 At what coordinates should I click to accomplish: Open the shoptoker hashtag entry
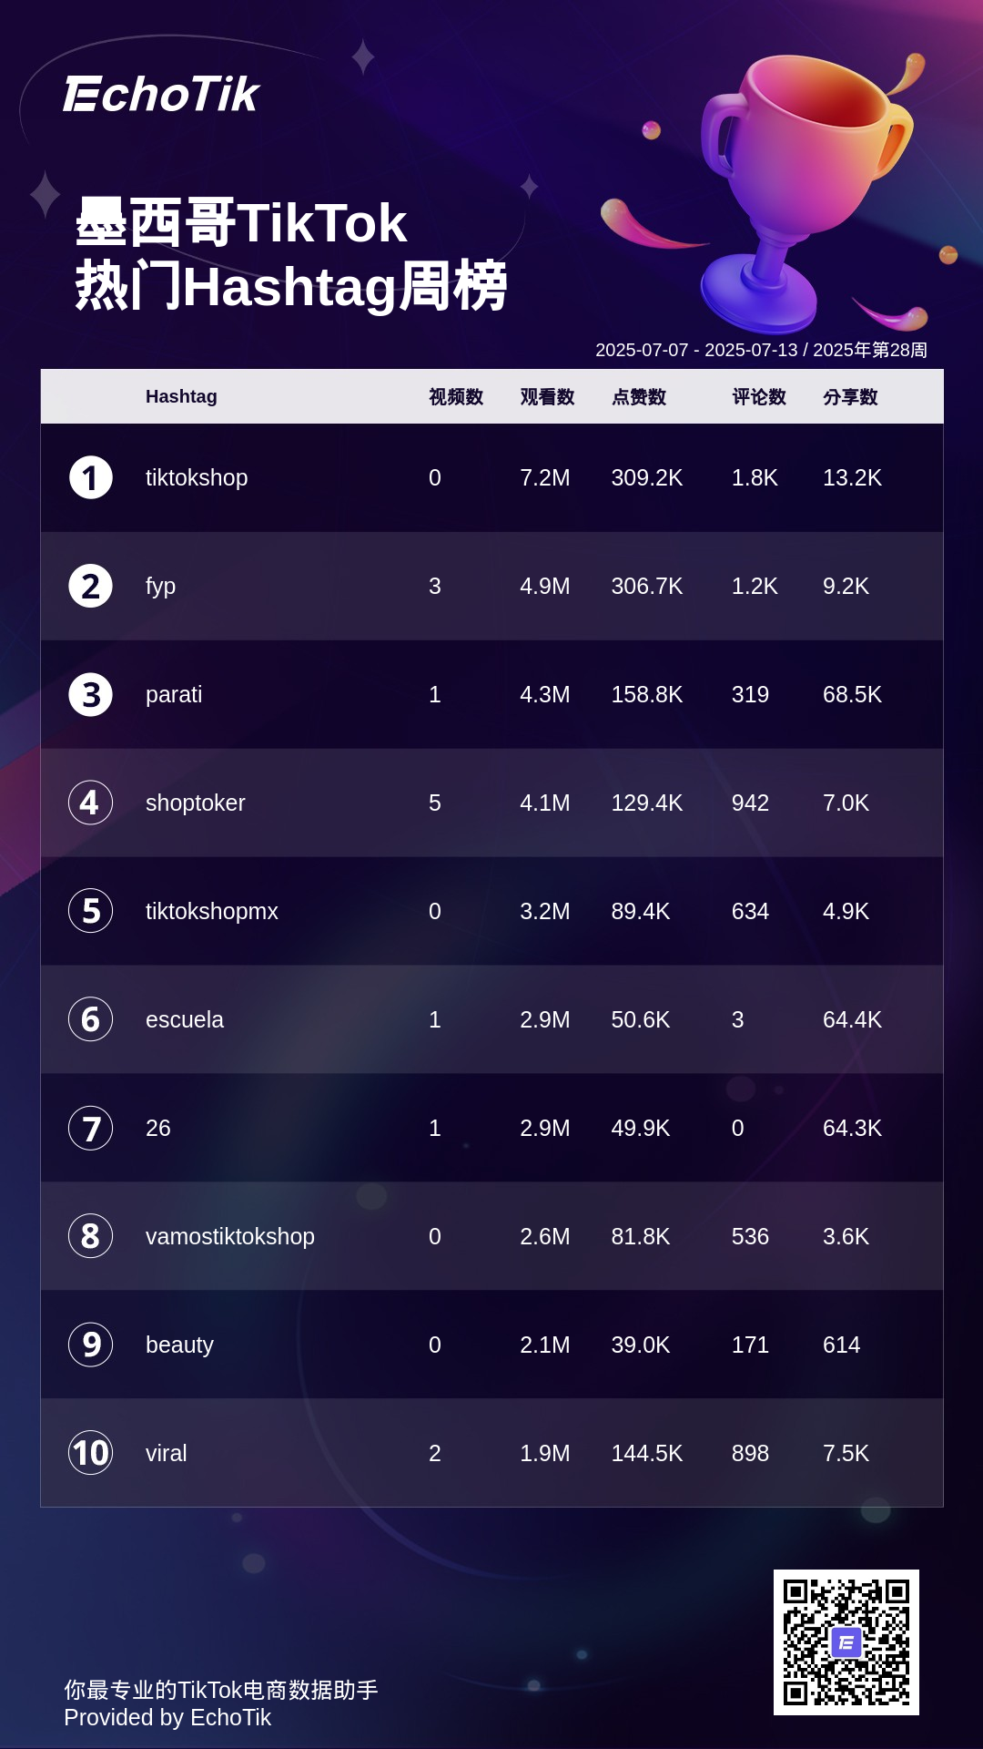[x=195, y=803]
